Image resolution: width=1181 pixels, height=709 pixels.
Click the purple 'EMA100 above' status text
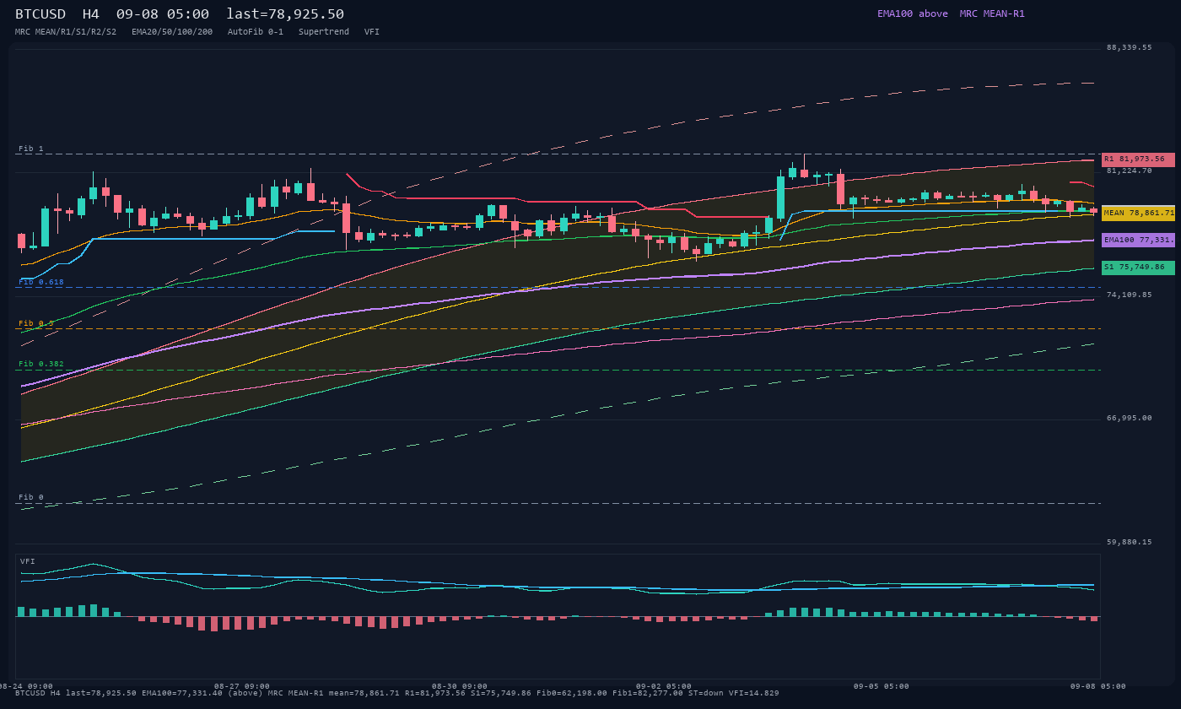click(x=913, y=14)
